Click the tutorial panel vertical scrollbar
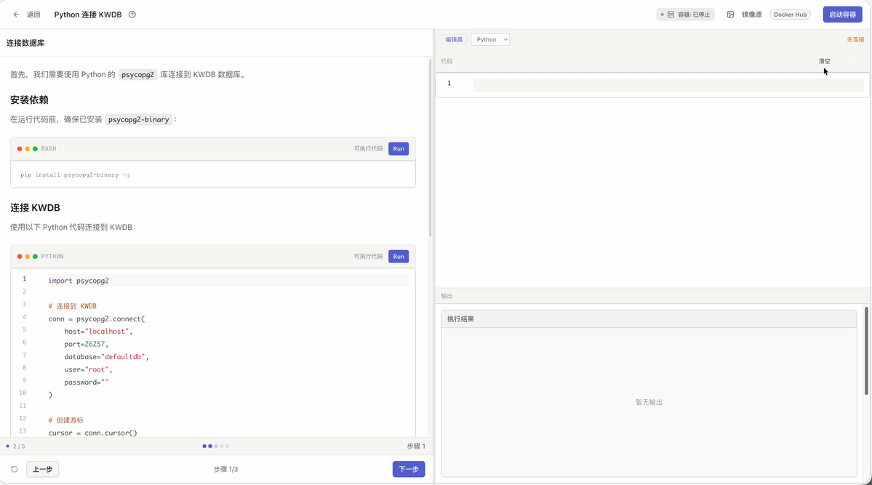The image size is (872, 485). (x=430, y=148)
